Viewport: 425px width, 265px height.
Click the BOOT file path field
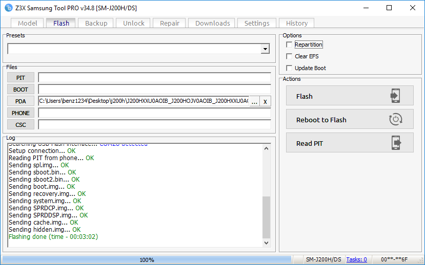coord(154,89)
